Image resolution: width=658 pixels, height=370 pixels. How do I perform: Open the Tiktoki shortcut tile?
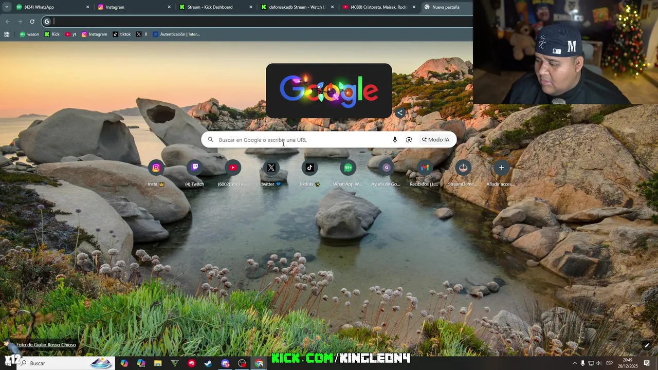(309, 173)
